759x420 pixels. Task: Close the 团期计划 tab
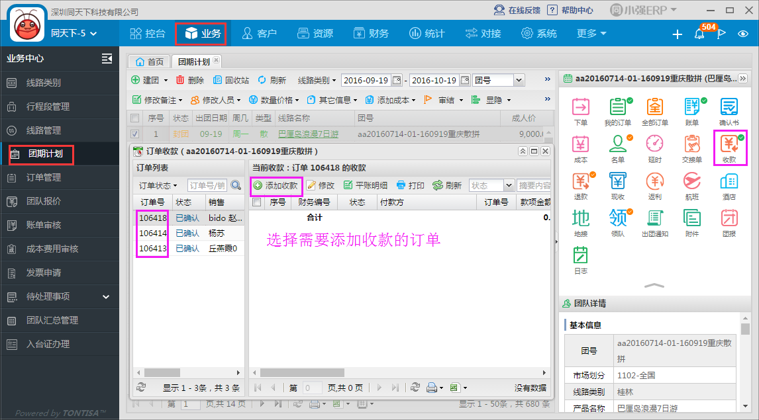217,60
